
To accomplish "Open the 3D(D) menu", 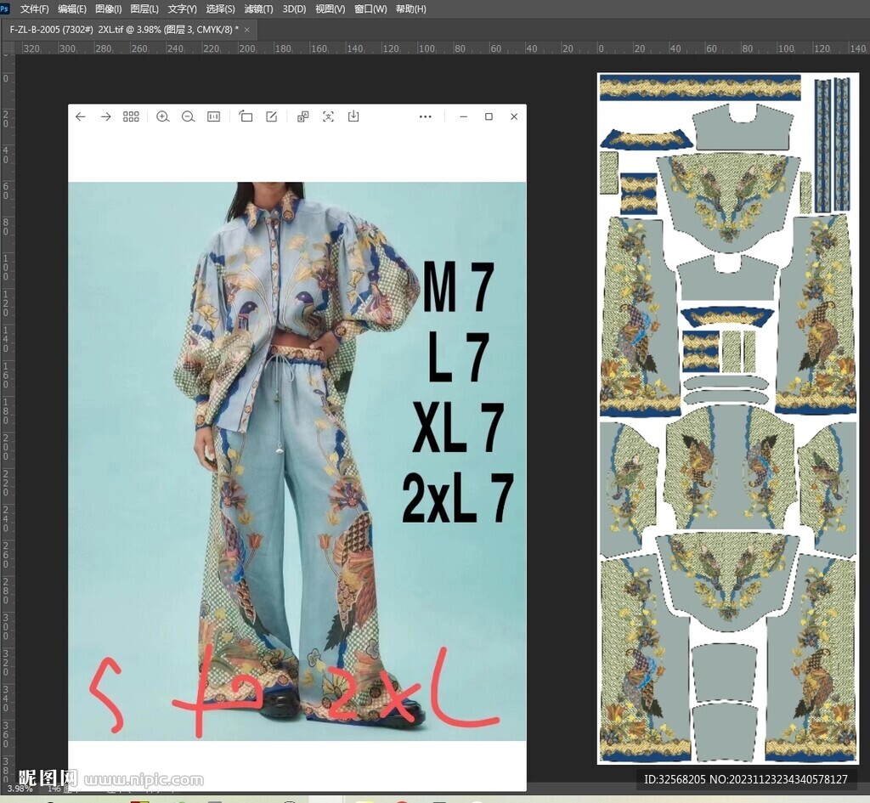I will (x=294, y=8).
